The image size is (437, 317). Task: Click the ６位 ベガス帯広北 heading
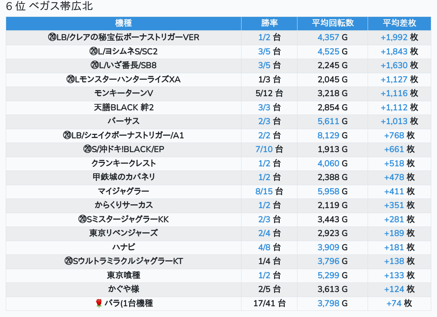point(49,7)
